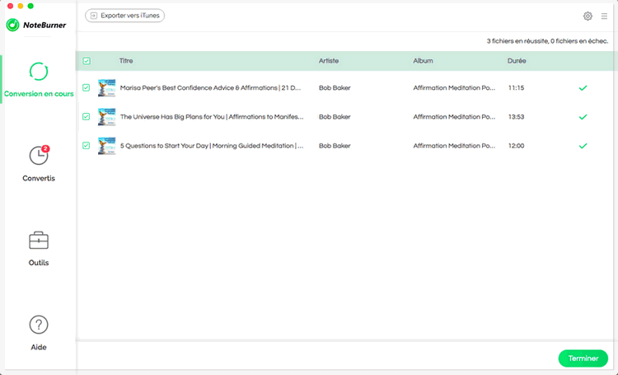The width and height of the screenshot is (618, 375).
Task: Click the Artiste column header
Action: click(x=329, y=61)
